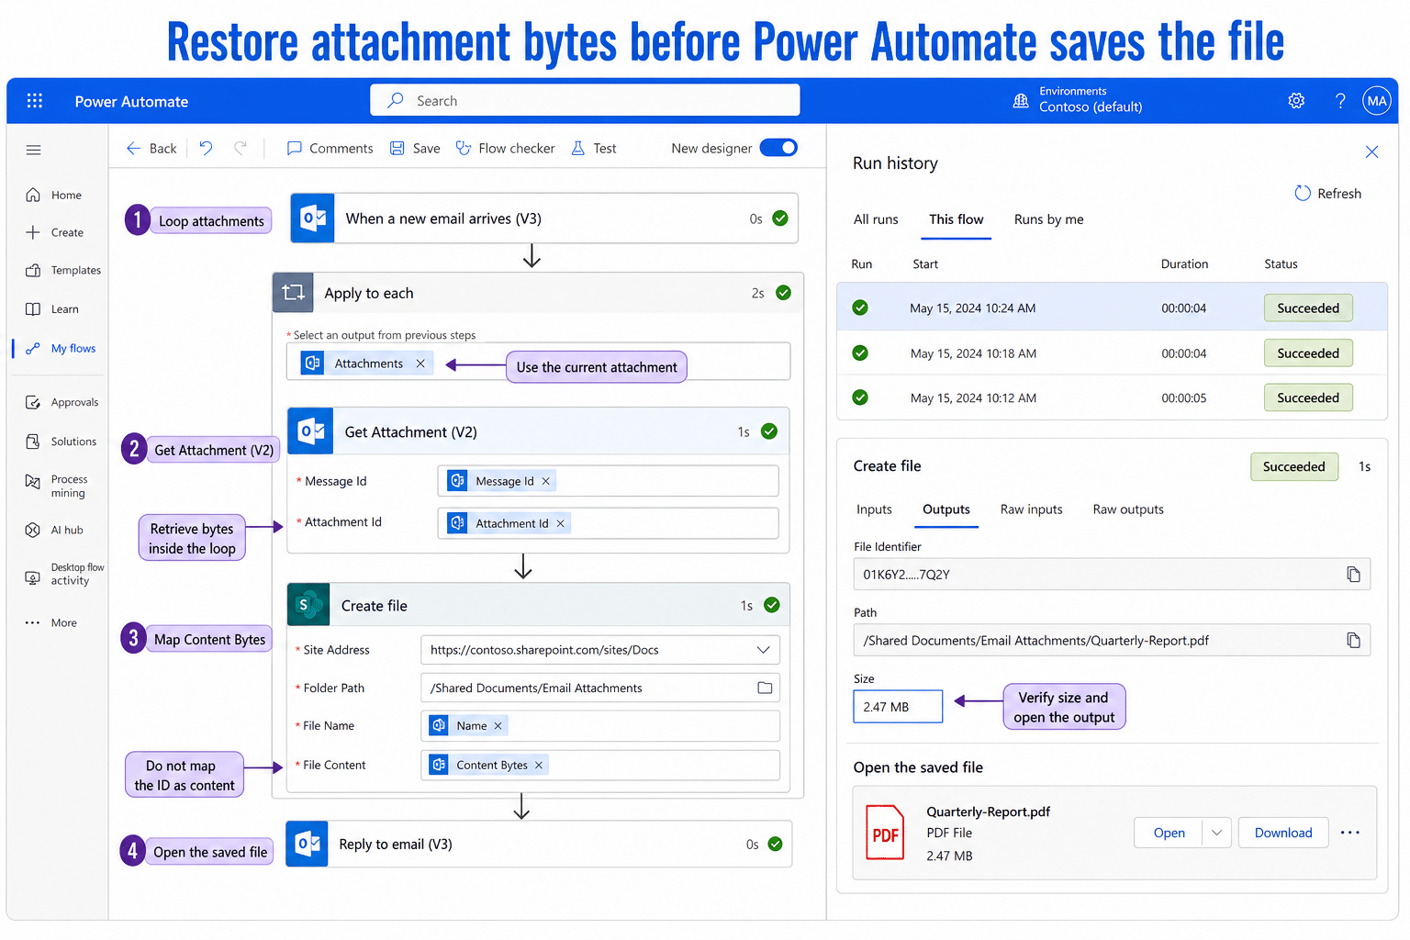Go to Home in sidebar
This screenshot has width=1410, height=940.
coord(55,196)
